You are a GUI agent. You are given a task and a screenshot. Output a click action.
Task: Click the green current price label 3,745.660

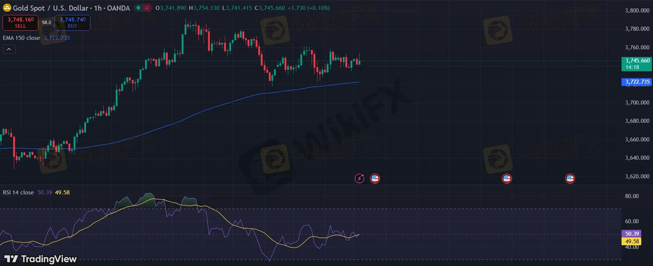pos(637,64)
